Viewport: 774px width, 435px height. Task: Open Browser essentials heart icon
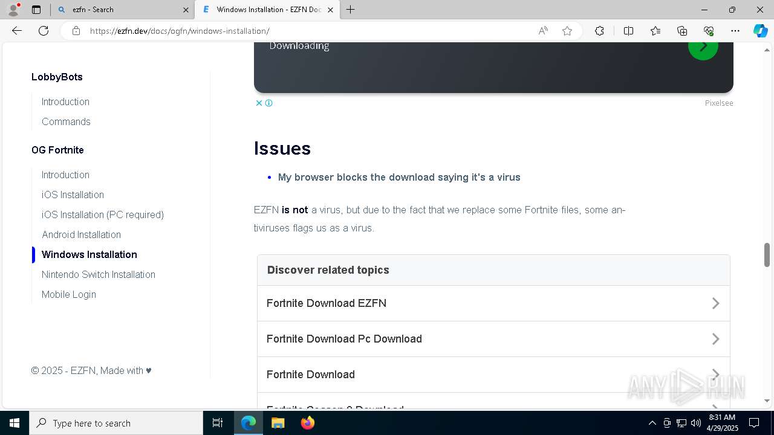(709, 31)
